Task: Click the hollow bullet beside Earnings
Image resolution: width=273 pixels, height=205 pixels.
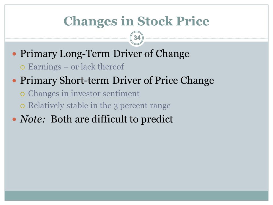Action: (x=23, y=67)
